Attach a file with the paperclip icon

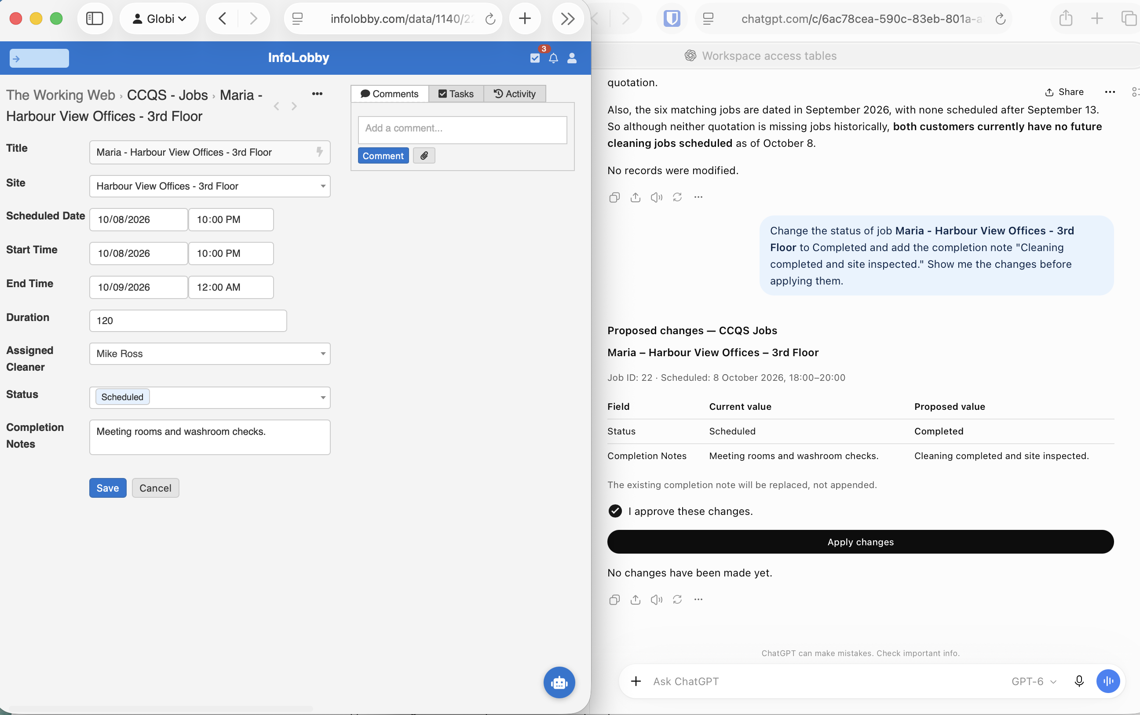424,156
